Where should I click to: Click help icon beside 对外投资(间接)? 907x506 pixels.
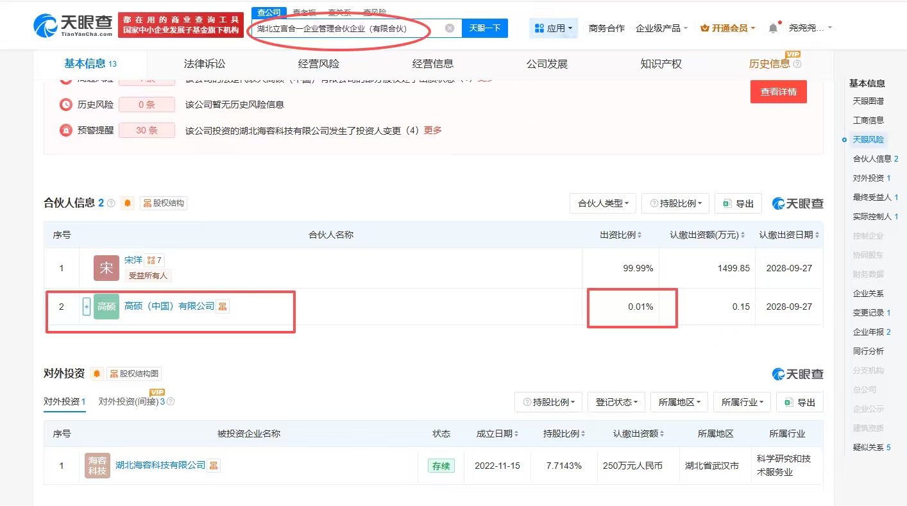[171, 401]
